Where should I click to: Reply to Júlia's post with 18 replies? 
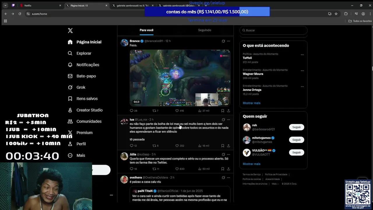133,169
